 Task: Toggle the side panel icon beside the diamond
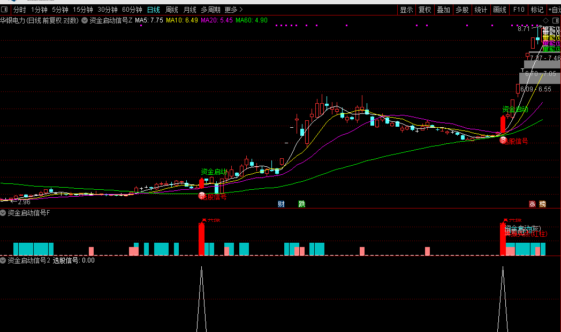coord(556,20)
